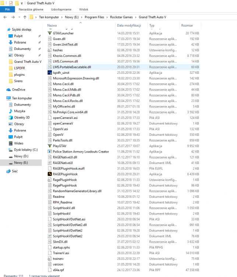This screenshot has width=237, height=277.
Task: Open the Udostępnianie ribbon tab
Action: (61, 9)
